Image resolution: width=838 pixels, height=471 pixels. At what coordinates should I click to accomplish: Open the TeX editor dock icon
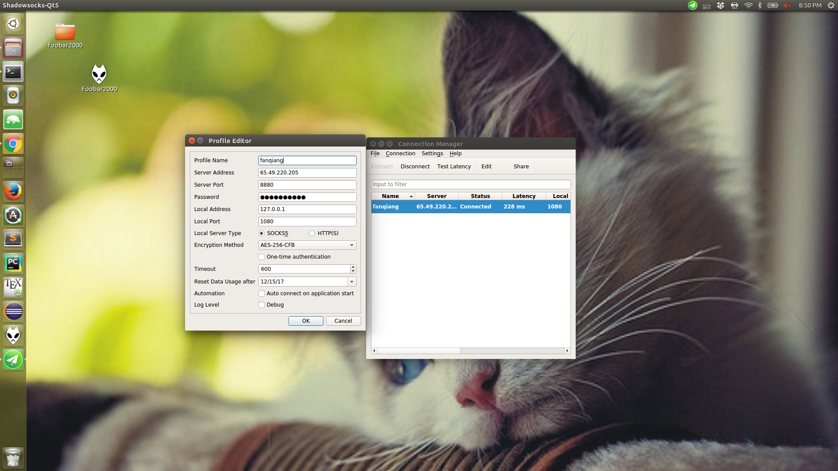[13, 287]
